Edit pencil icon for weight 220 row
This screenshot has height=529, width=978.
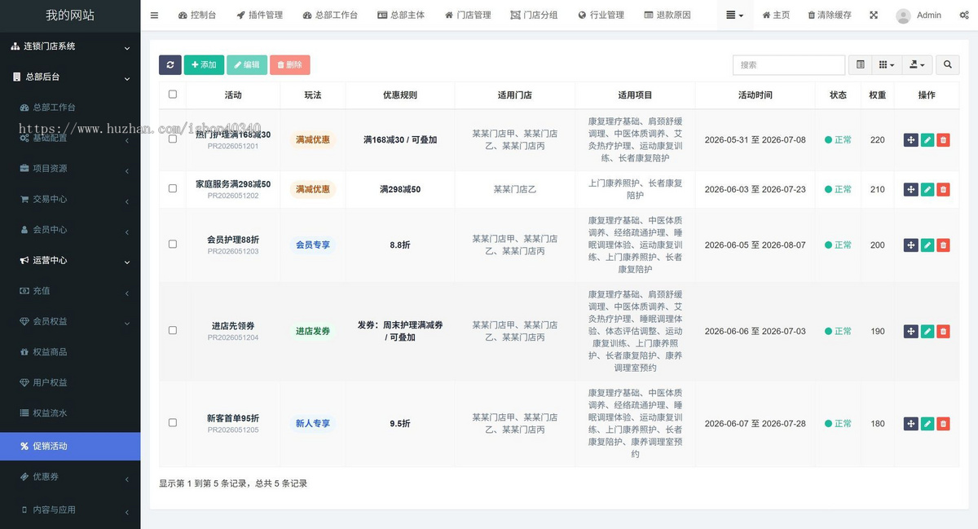pyautogui.click(x=927, y=140)
